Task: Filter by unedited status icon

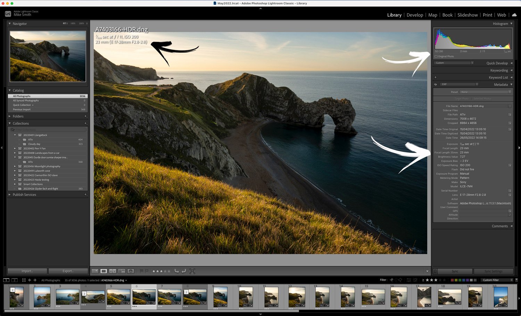Action: (x=415, y=280)
